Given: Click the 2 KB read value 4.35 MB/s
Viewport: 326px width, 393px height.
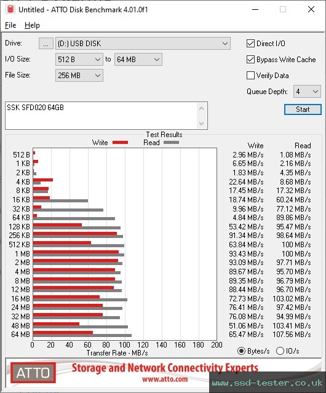Looking at the screenshot, I should [295, 173].
